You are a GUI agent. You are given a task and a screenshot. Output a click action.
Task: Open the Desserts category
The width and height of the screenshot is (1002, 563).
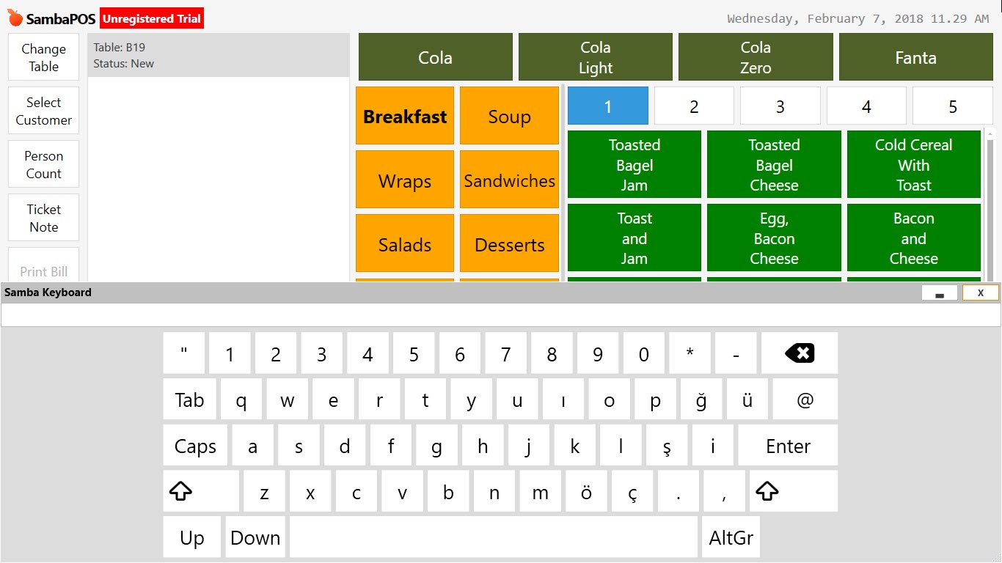coord(509,243)
